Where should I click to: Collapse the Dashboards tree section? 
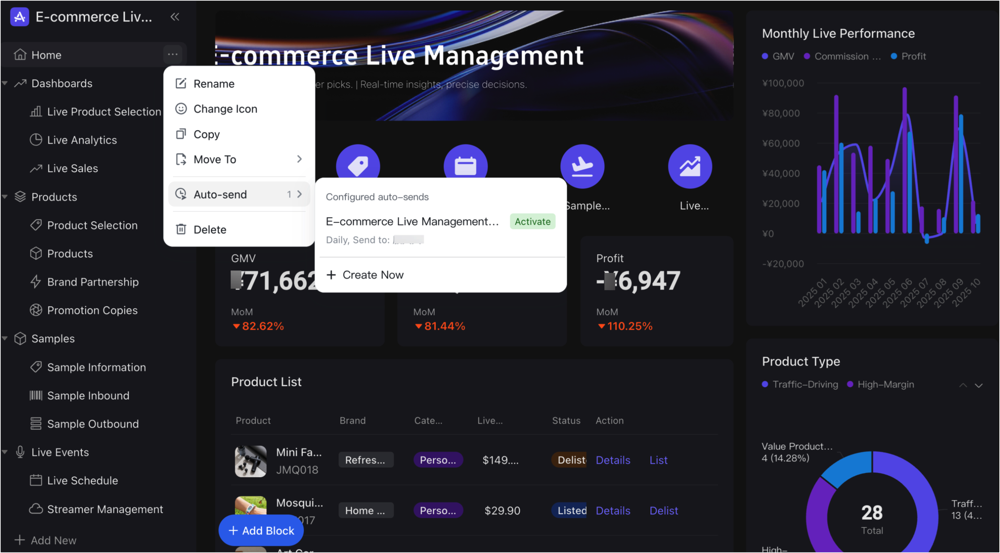click(5, 83)
